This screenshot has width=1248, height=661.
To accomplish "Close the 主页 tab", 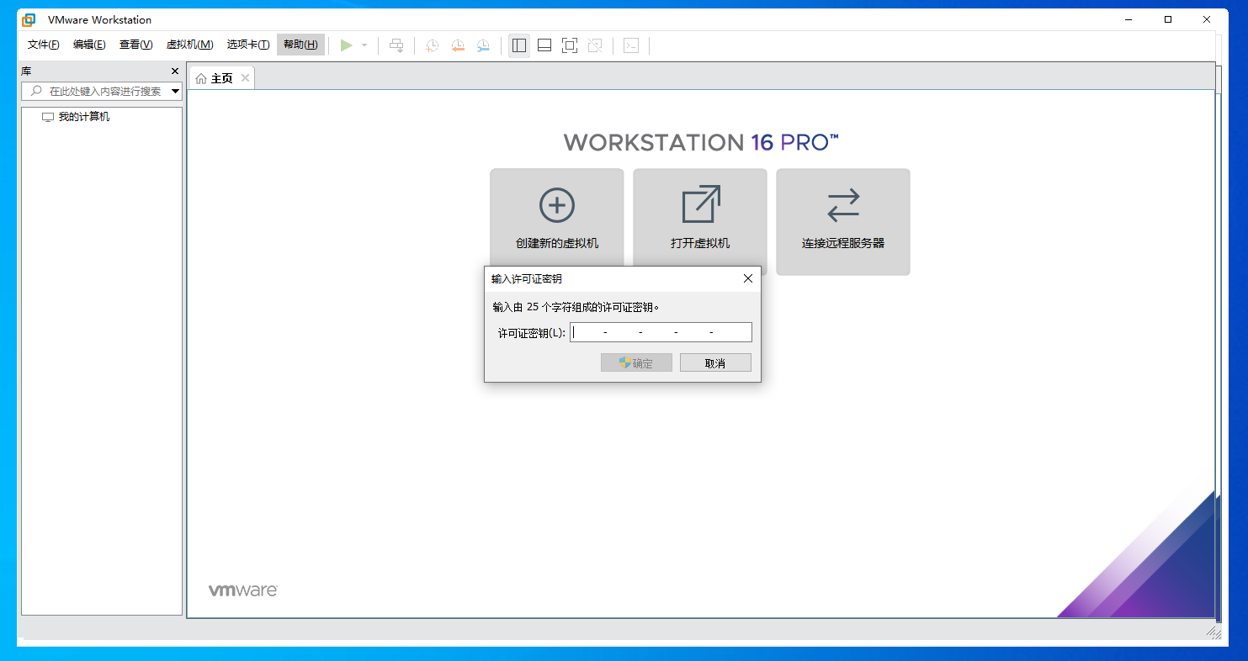I will (245, 77).
